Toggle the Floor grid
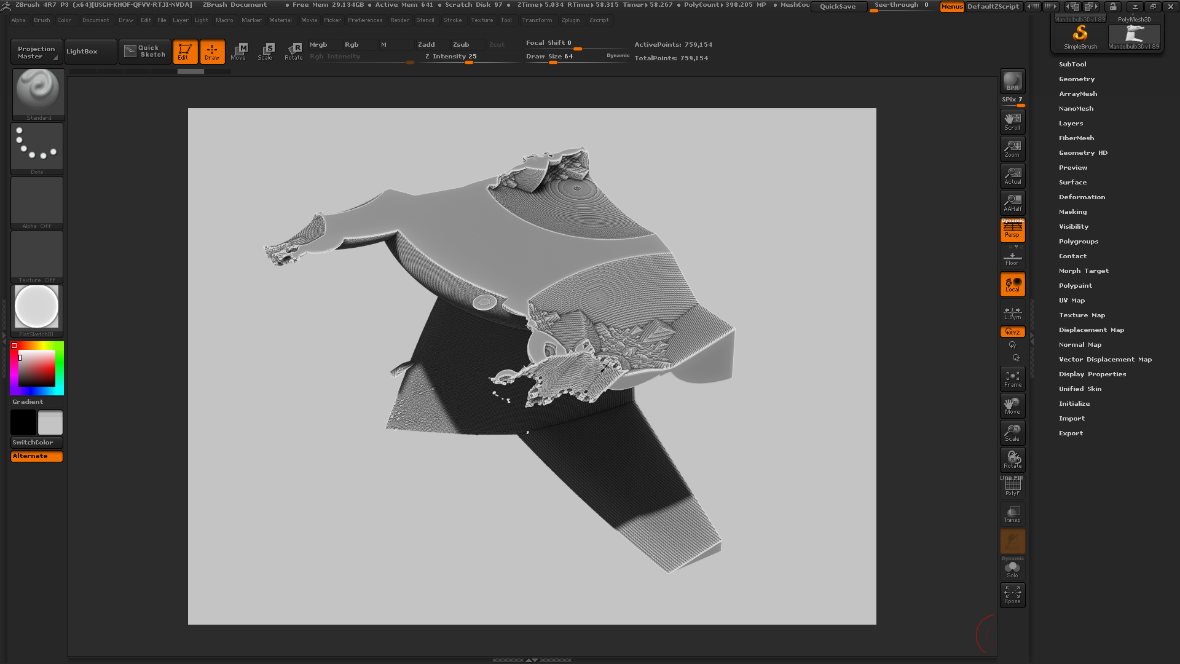 click(x=1012, y=258)
